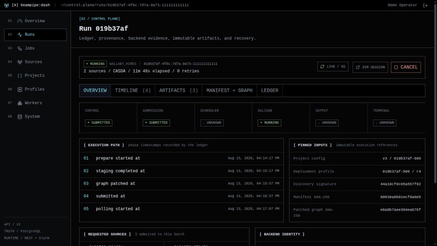Select the OVERVIEW tab
The height and width of the screenshot is (246, 437).
95,90
